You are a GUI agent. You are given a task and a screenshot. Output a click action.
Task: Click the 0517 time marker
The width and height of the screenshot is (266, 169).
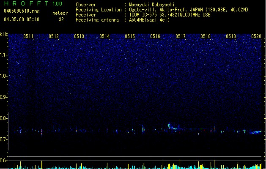click(x=181, y=36)
